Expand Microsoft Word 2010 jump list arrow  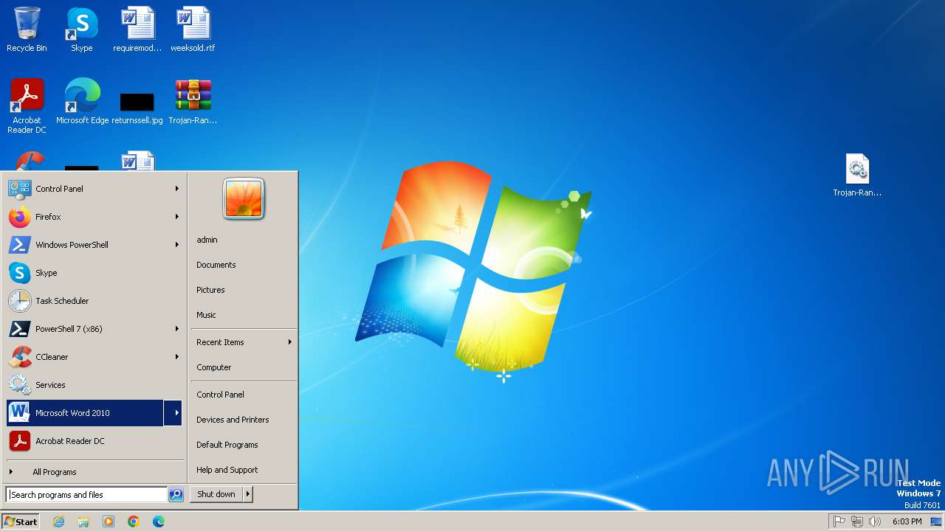click(174, 413)
